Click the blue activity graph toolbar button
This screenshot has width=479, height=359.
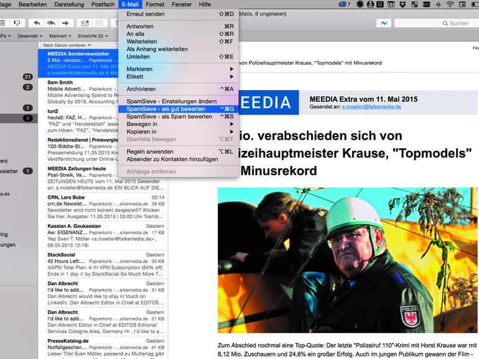coord(384,23)
